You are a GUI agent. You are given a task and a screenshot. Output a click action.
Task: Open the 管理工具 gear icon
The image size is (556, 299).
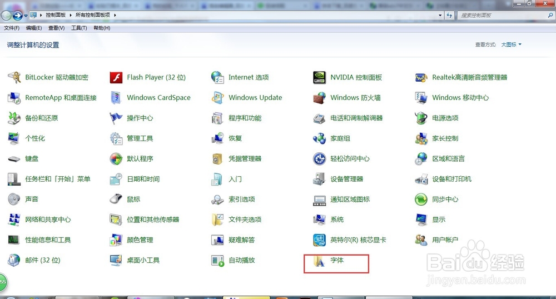tap(116, 138)
